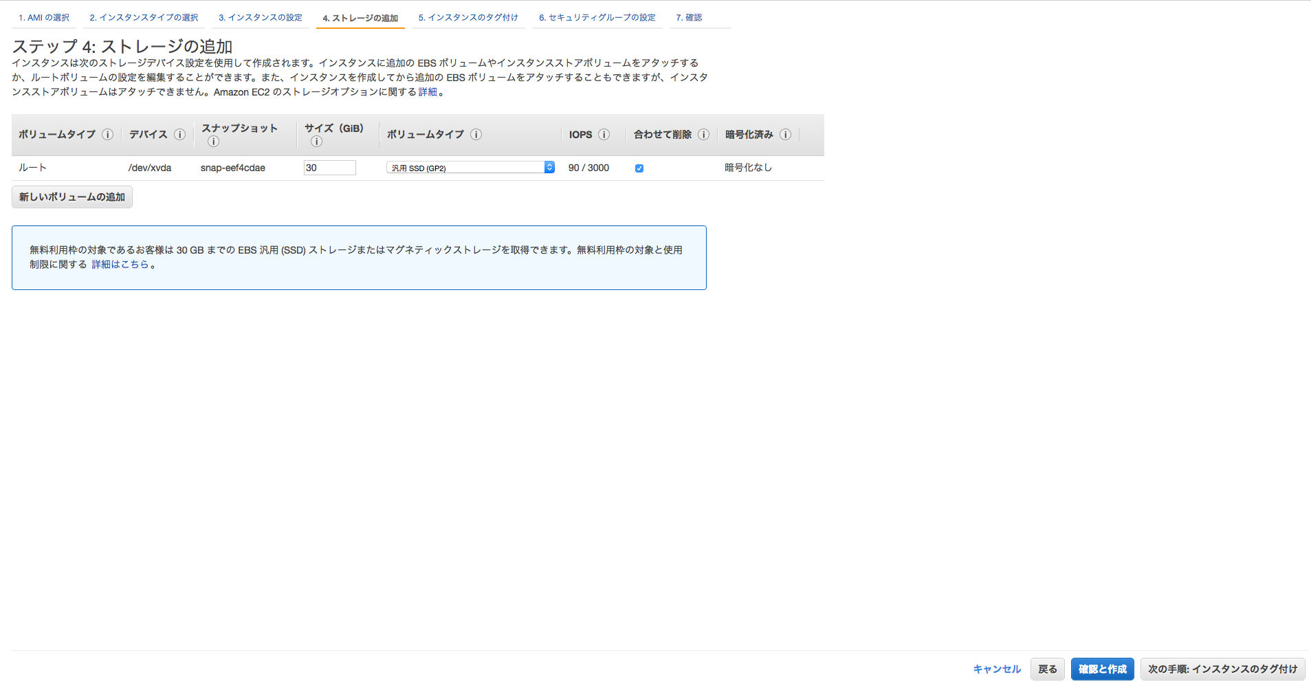Image resolution: width=1311 pixels, height=688 pixels.
Task: Click the サイズ (GiB) info icon
Action: [x=317, y=142]
